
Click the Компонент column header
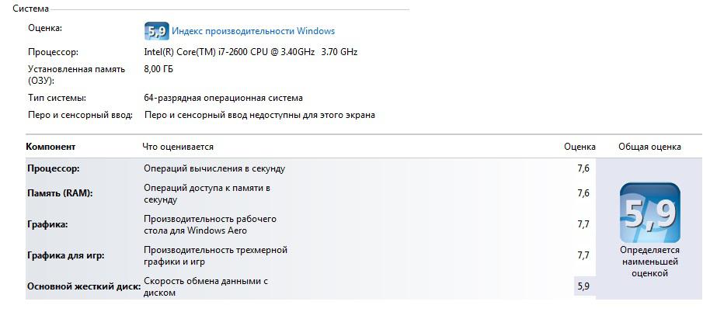tap(50, 147)
